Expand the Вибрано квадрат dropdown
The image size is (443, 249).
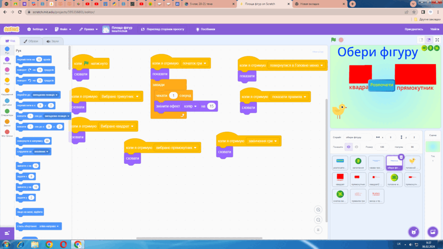tap(132, 127)
